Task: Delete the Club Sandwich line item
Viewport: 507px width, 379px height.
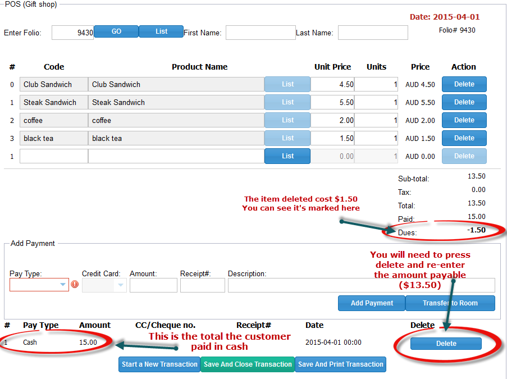Action: click(464, 84)
